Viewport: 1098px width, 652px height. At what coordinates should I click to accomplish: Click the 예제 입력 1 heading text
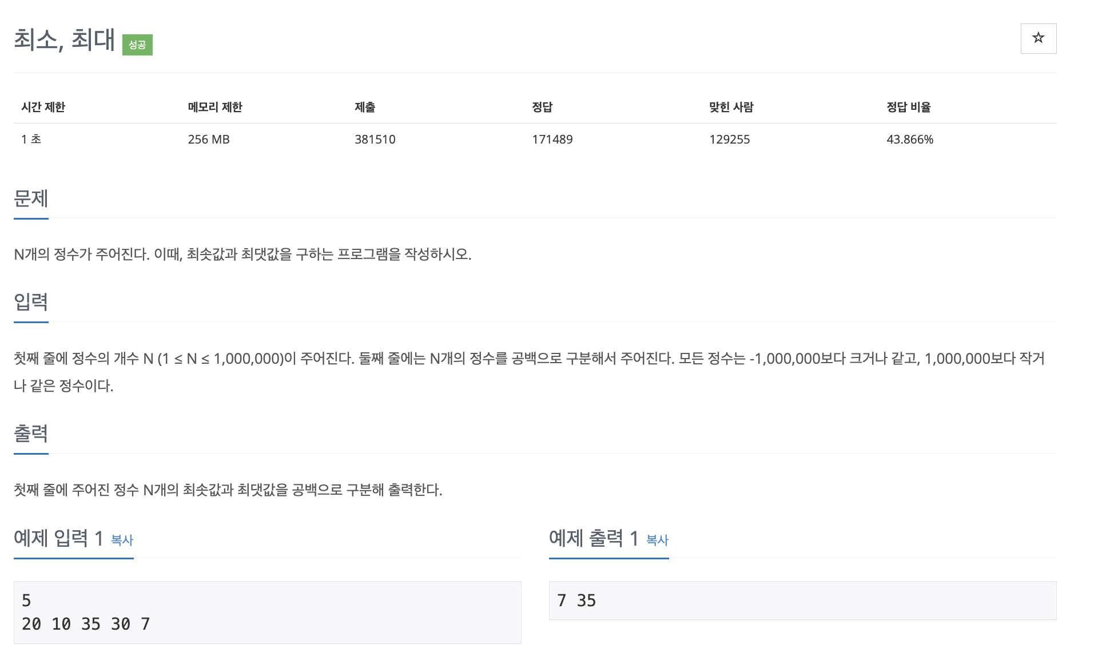(x=58, y=538)
